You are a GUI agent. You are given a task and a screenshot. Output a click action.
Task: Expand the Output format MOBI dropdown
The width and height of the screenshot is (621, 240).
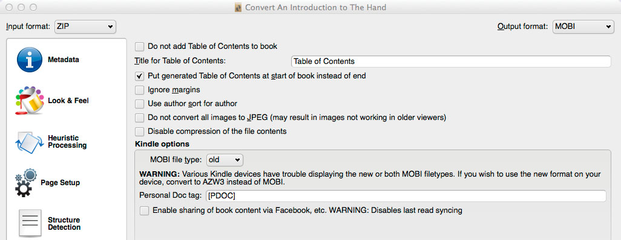(583, 27)
